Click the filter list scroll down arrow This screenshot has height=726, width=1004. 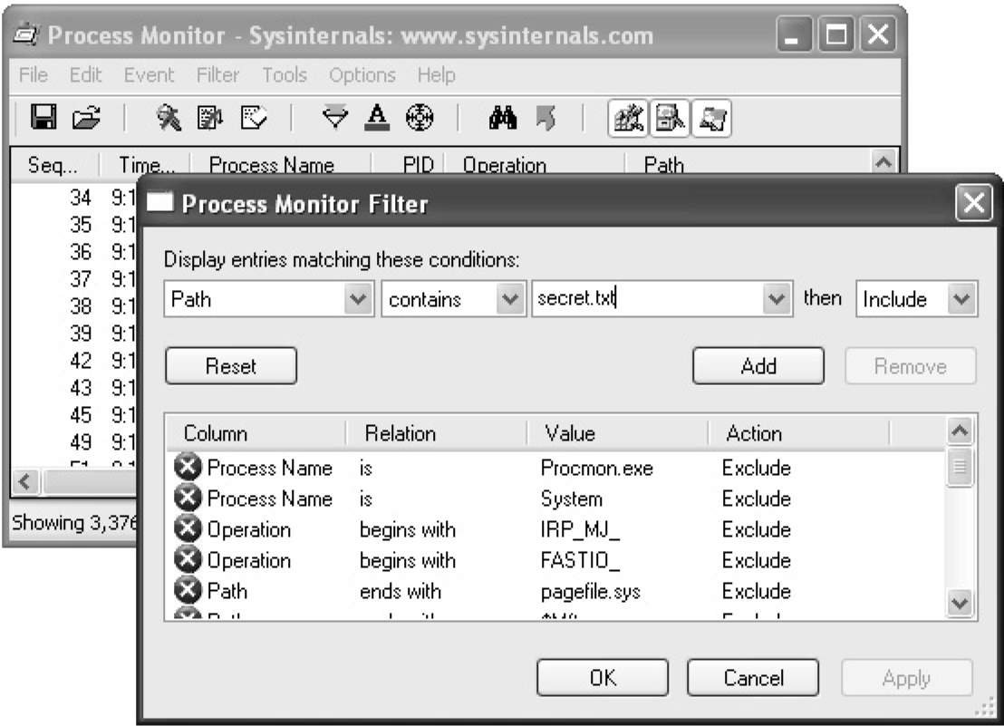(960, 603)
